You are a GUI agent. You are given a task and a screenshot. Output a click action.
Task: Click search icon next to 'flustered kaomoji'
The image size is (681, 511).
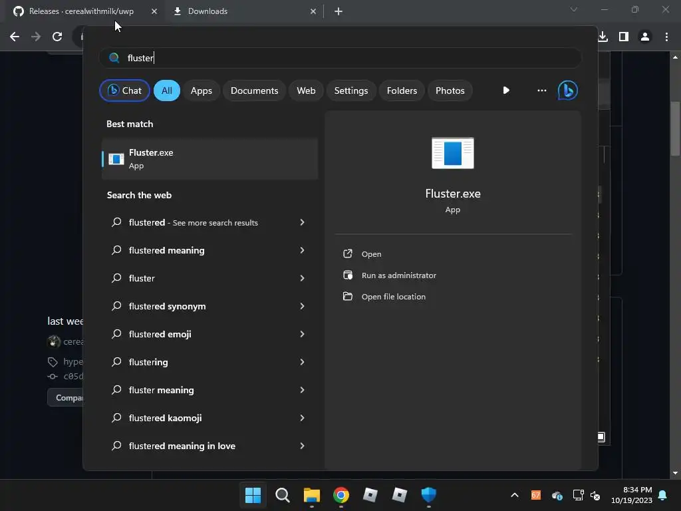pos(116,418)
